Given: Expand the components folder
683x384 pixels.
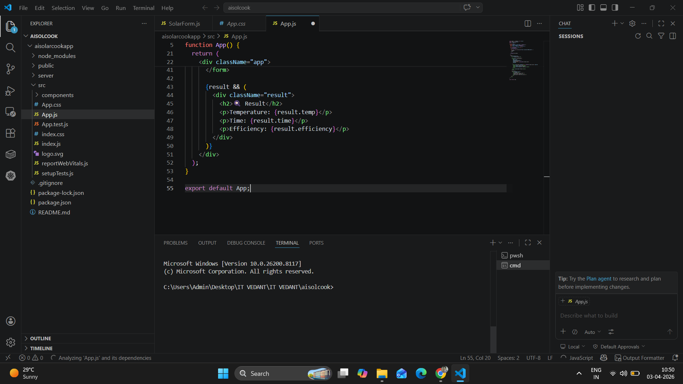Looking at the screenshot, I should click(57, 95).
